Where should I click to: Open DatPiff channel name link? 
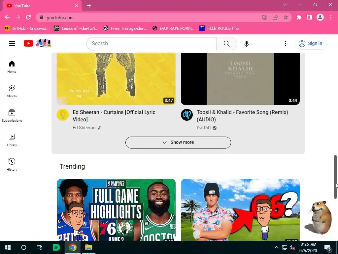[x=204, y=128]
